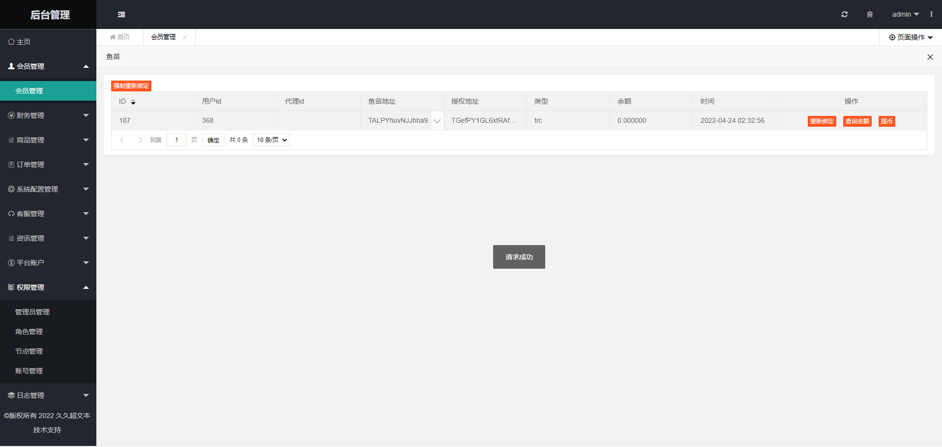Click the 类型 value trc
This screenshot has width=942, height=447.
point(538,120)
